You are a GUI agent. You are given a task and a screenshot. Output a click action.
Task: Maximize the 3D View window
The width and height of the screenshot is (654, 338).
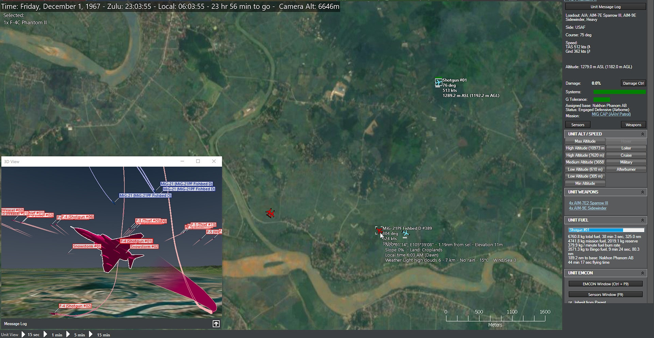coord(198,161)
